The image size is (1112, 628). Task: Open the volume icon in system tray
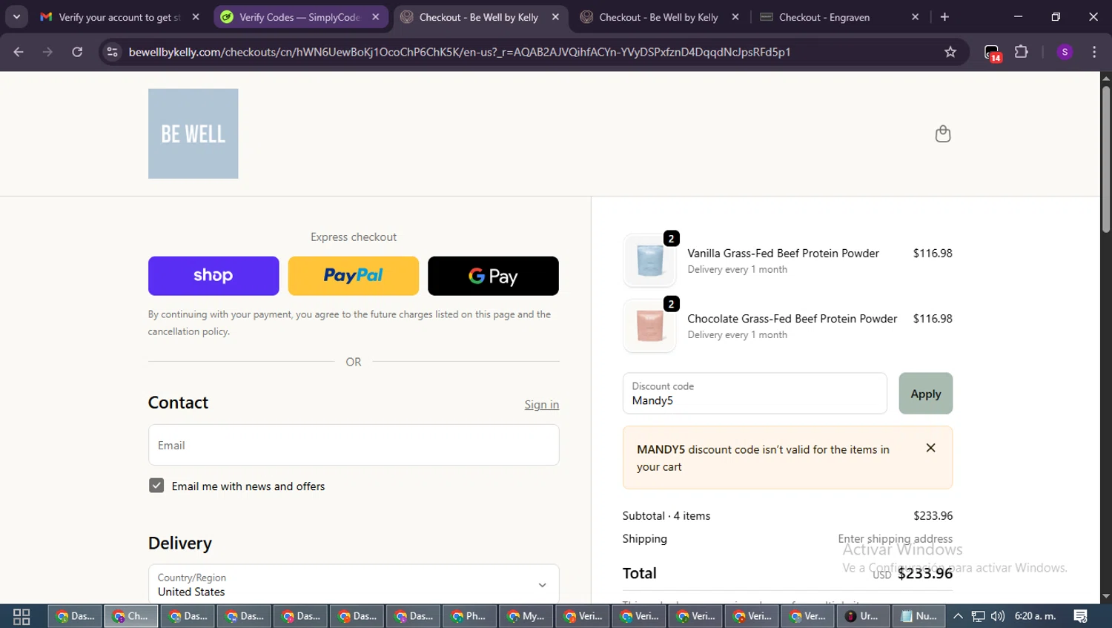[998, 616]
